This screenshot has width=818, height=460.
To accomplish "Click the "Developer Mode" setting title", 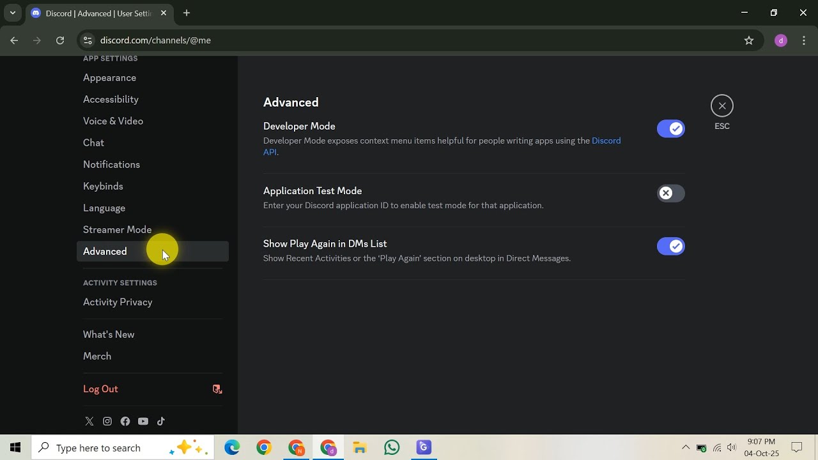I will point(299,126).
